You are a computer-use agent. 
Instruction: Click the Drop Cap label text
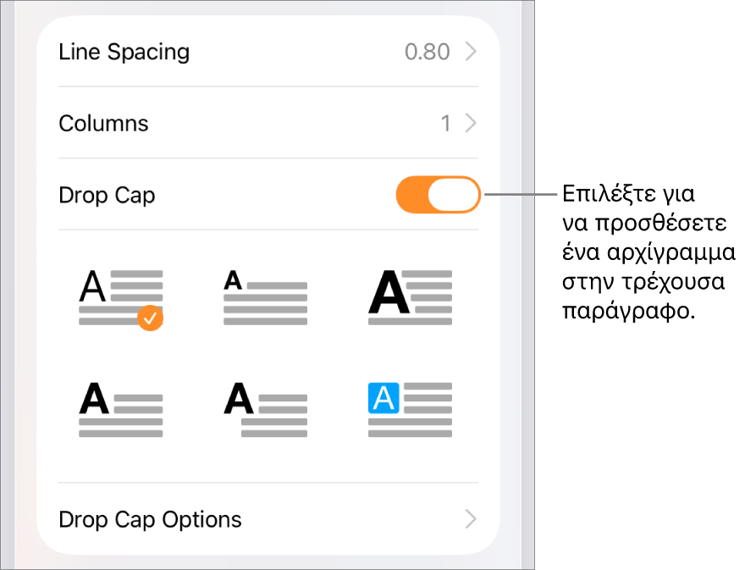tap(107, 196)
